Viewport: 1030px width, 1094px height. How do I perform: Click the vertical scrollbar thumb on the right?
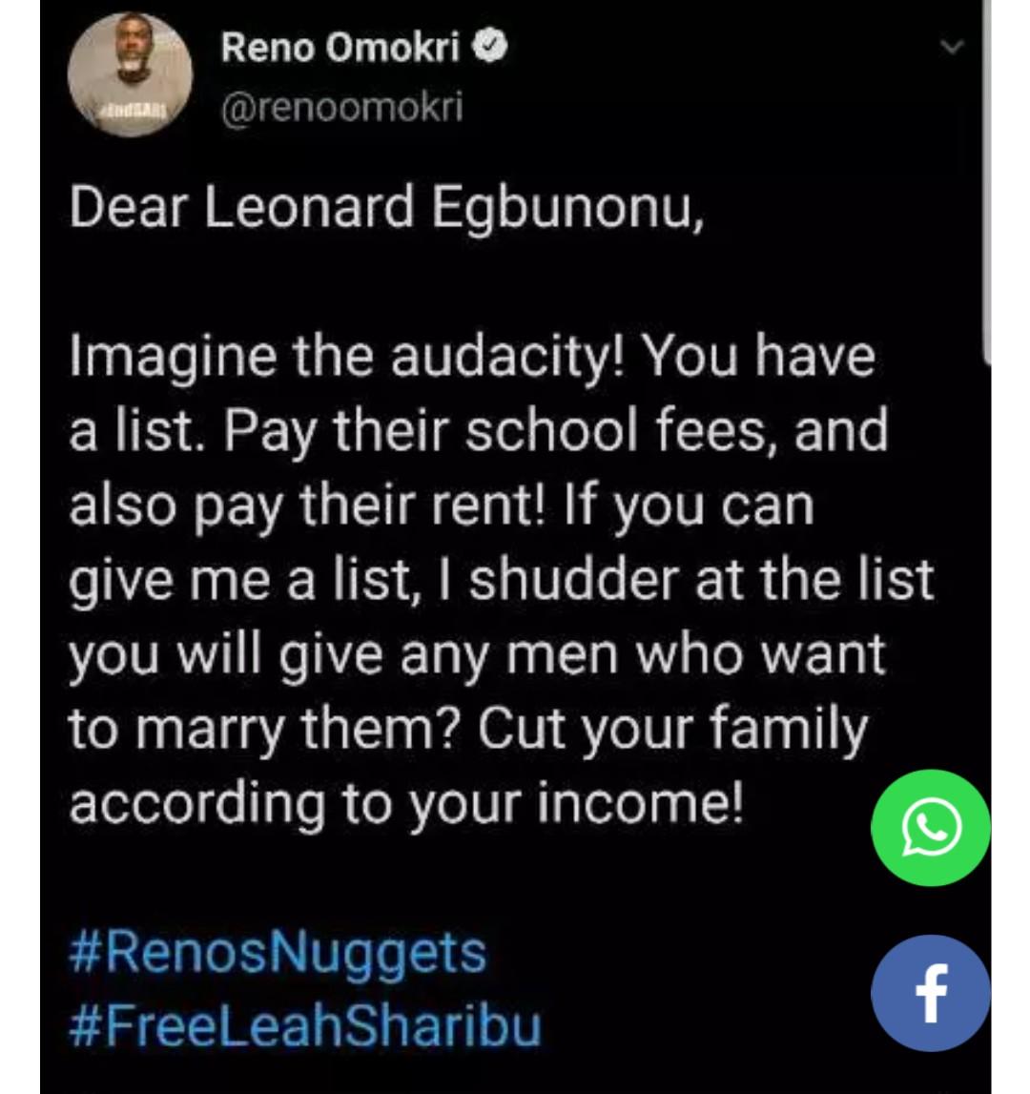986,181
